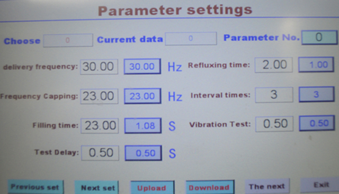Viewport: 339px width, 194px height.
Task: Click the Parameter No. label
Action: 262,37
